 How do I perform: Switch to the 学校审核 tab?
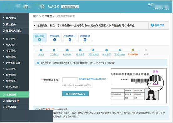[x=55, y=38]
